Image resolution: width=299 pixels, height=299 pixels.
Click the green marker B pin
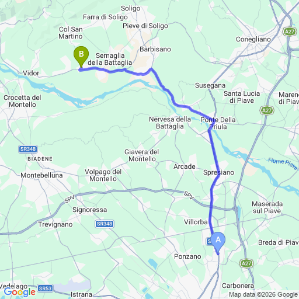coord(81,57)
